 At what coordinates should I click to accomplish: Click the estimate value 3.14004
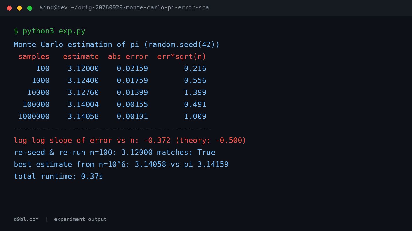[x=83, y=105]
